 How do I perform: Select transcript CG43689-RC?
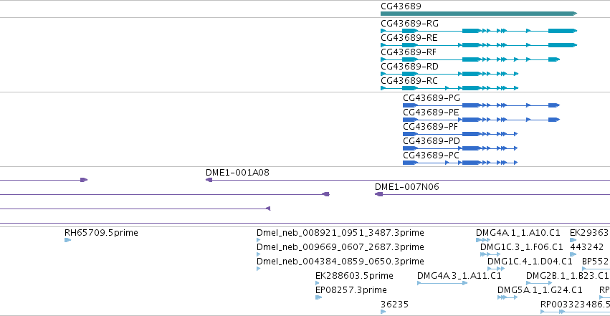(409, 81)
